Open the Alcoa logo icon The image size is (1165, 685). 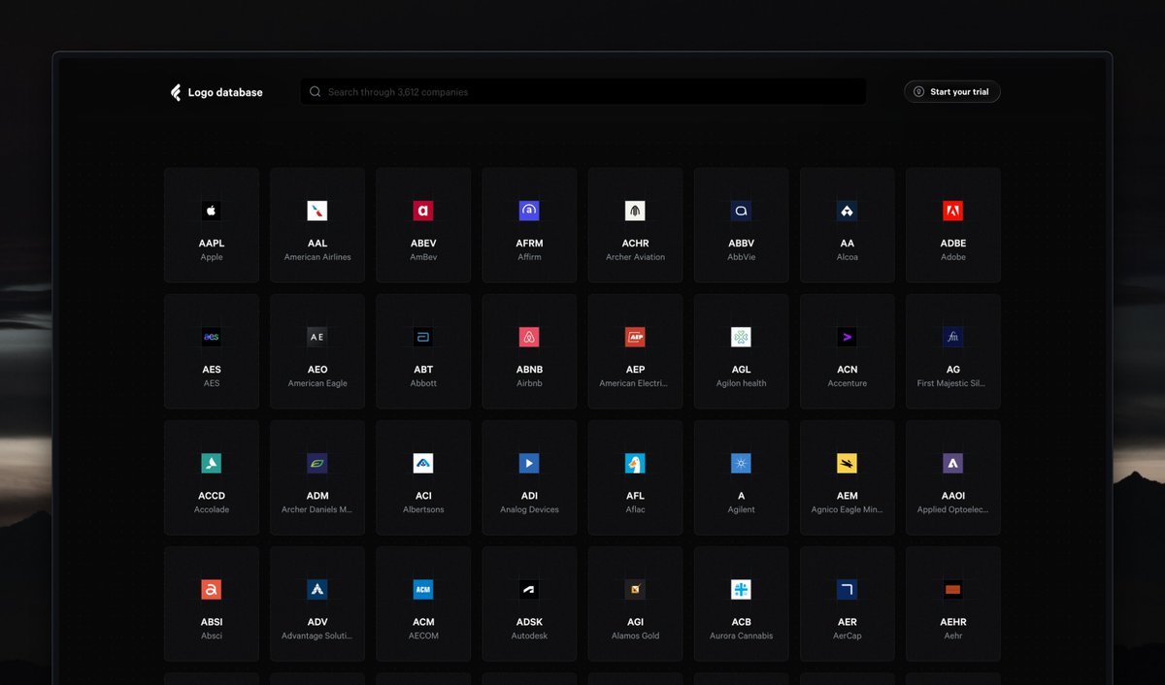847,211
